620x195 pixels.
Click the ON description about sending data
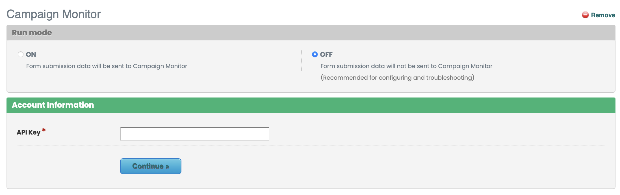click(107, 66)
